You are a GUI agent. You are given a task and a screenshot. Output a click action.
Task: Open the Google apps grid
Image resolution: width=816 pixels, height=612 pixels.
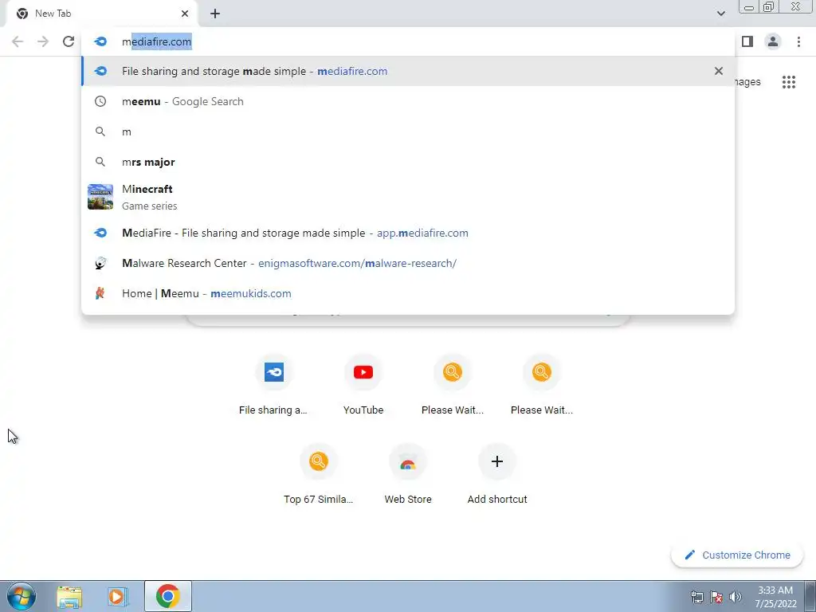coord(788,82)
